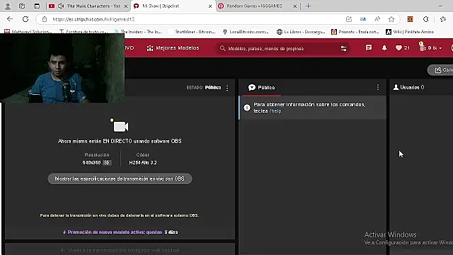Screen dimensions: 453x255
Task: Reload the page with the refresh icon
Action: [x=25, y=19]
